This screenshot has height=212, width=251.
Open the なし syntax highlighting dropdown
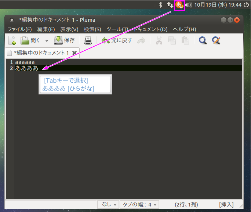click(109, 205)
